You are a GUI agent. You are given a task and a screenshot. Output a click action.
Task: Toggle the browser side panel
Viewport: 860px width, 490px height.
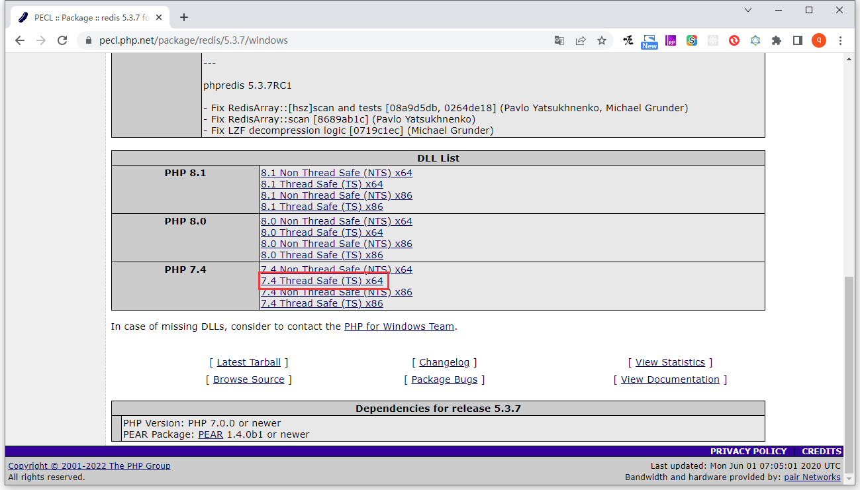[x=798, y=40]
